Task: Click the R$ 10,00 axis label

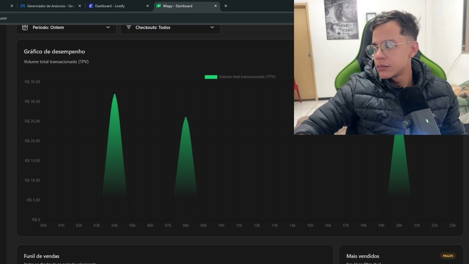Action: click(32, 180)
